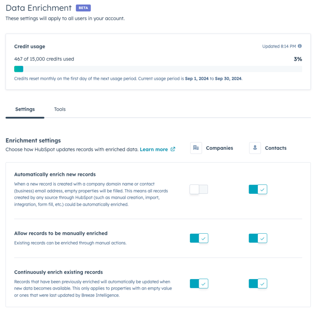This screenshot has width=315, height=312.
Task: Disable auto-enrich new records for Contacts
Action: coord(258,189)
